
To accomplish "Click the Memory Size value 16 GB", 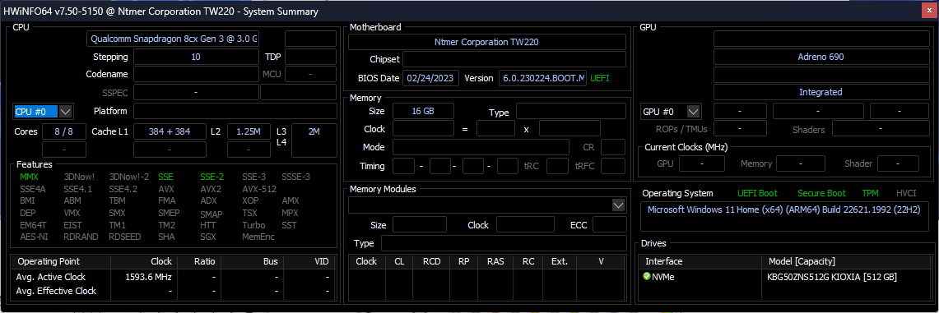I will (423, 111).
